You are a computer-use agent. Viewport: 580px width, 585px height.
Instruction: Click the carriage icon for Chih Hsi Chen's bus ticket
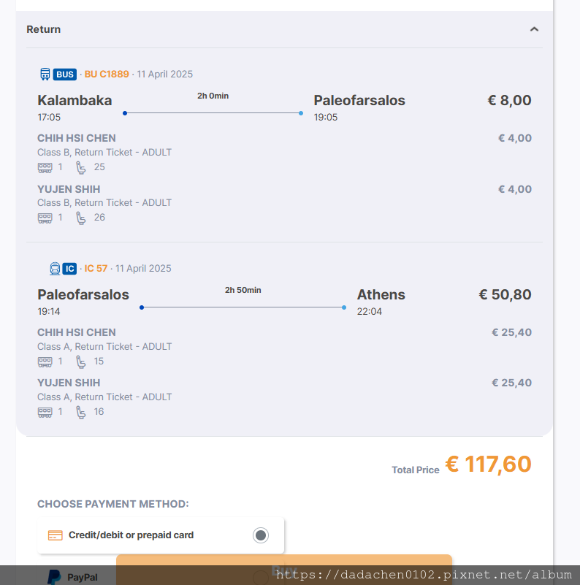click(x=45, y=167)
